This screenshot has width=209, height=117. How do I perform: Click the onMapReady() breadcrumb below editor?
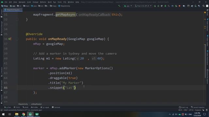36,104
